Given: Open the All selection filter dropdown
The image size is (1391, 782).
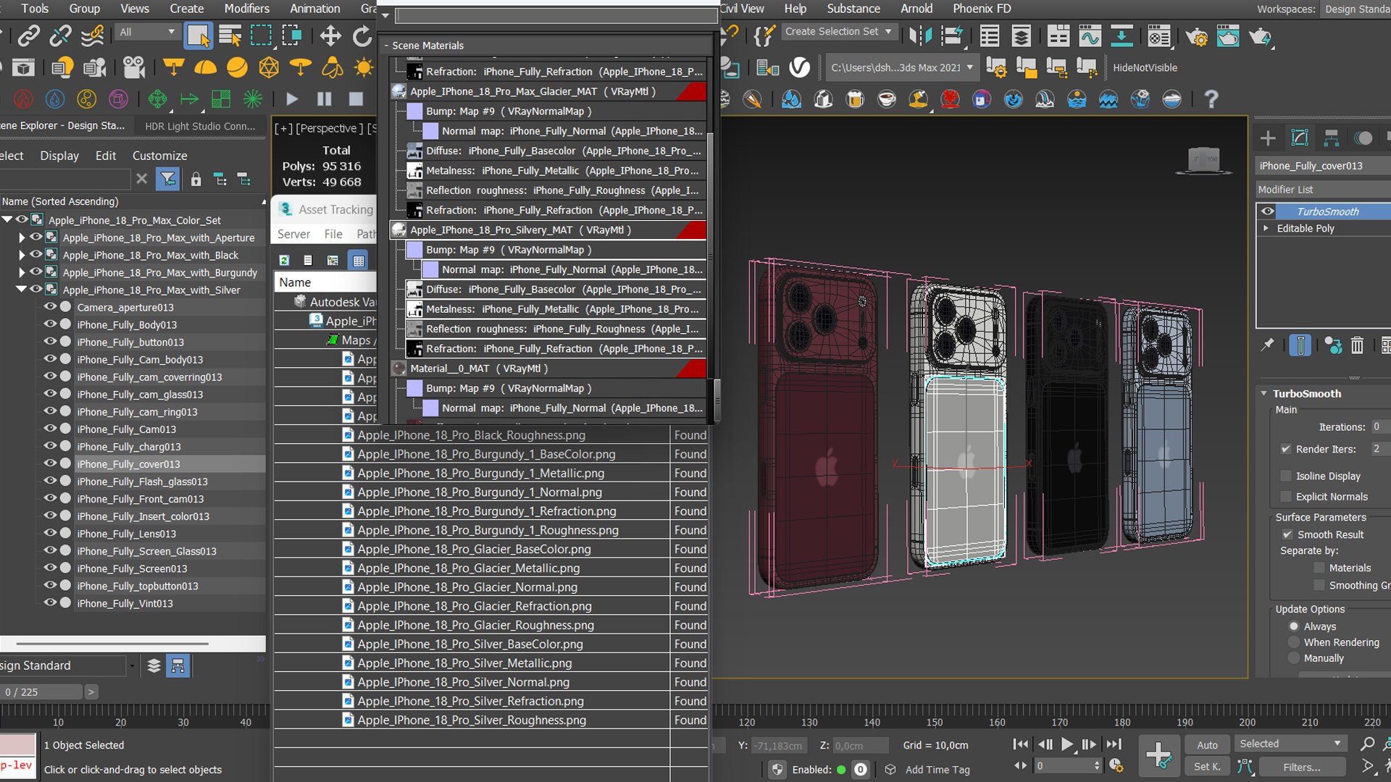Looking at the screenshot, I should click(x=148, y=32).
